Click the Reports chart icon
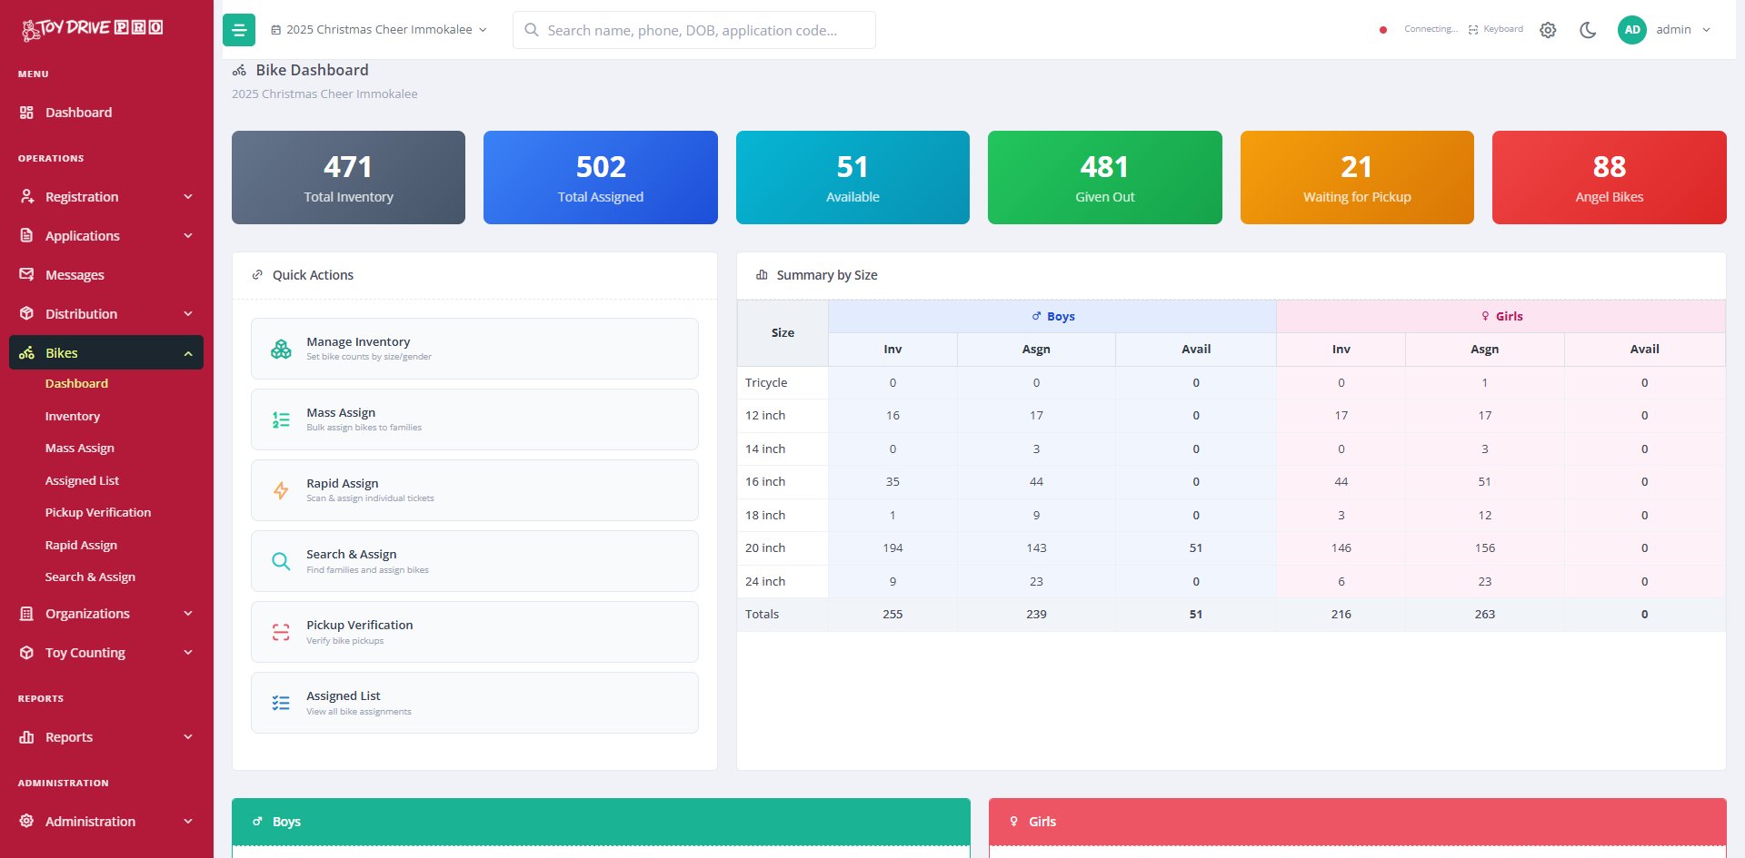1745x858 pixels. (x=26, y=737)
